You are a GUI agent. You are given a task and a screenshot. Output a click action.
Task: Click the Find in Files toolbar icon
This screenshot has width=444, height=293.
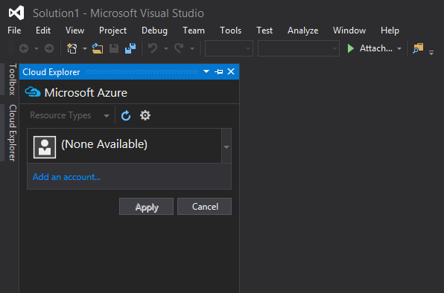[418, 48]
